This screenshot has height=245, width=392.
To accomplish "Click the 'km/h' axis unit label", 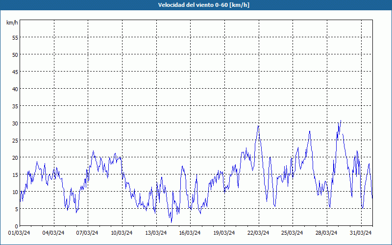I will tap(12, 23).
